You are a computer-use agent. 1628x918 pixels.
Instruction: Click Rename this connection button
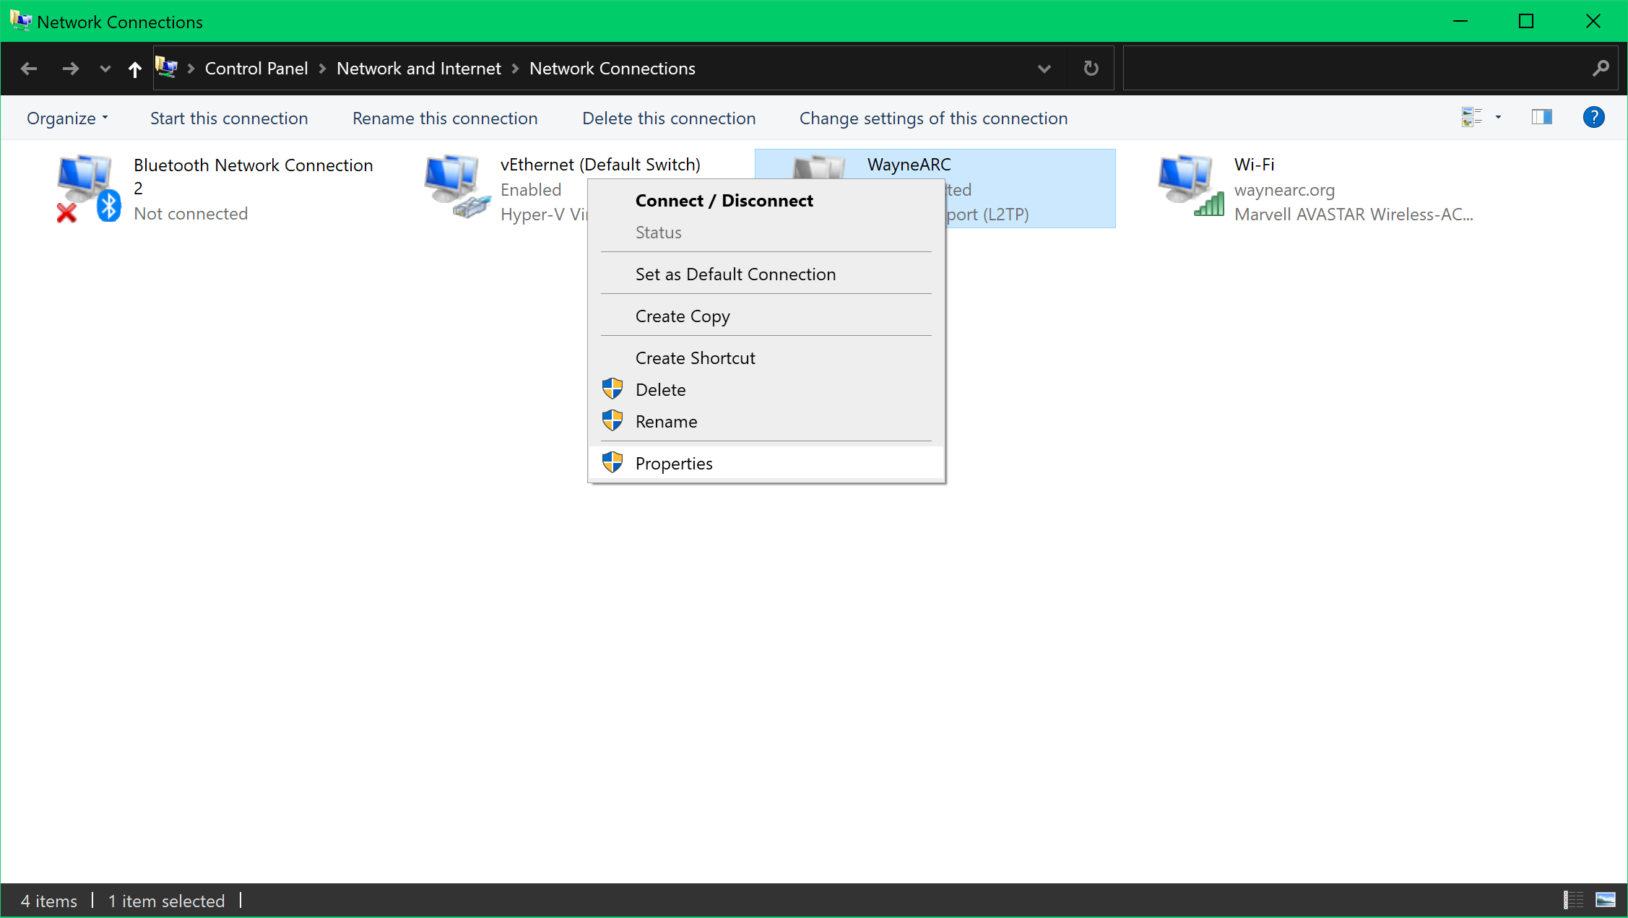tap(445, 118)
